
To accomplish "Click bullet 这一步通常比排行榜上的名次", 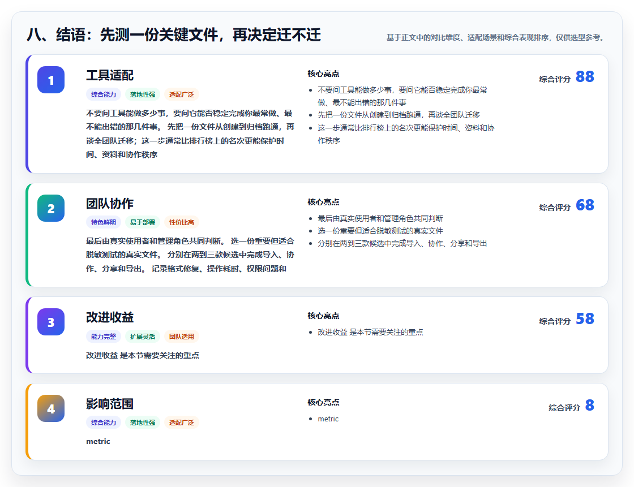I will coord(406,134).
